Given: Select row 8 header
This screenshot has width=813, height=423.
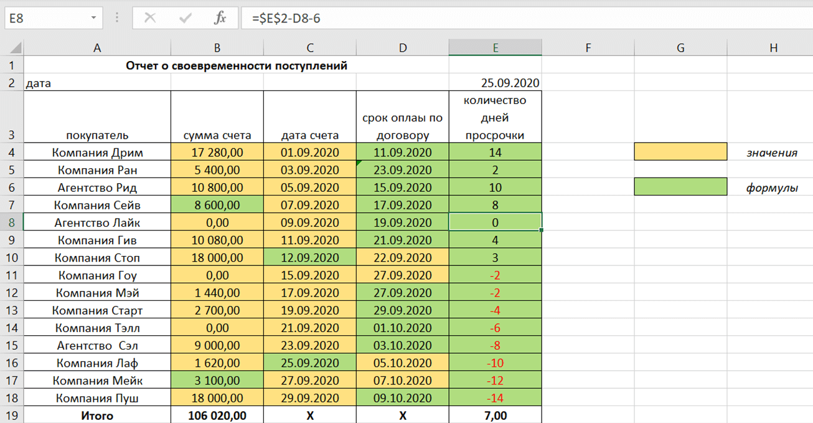Looking at the screenshot, I should (x=11, y=222).
